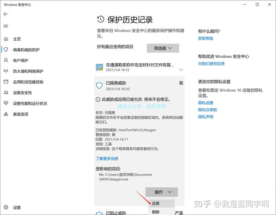Click the HackTool:Win32/Keygen threat name

(137, 130)
